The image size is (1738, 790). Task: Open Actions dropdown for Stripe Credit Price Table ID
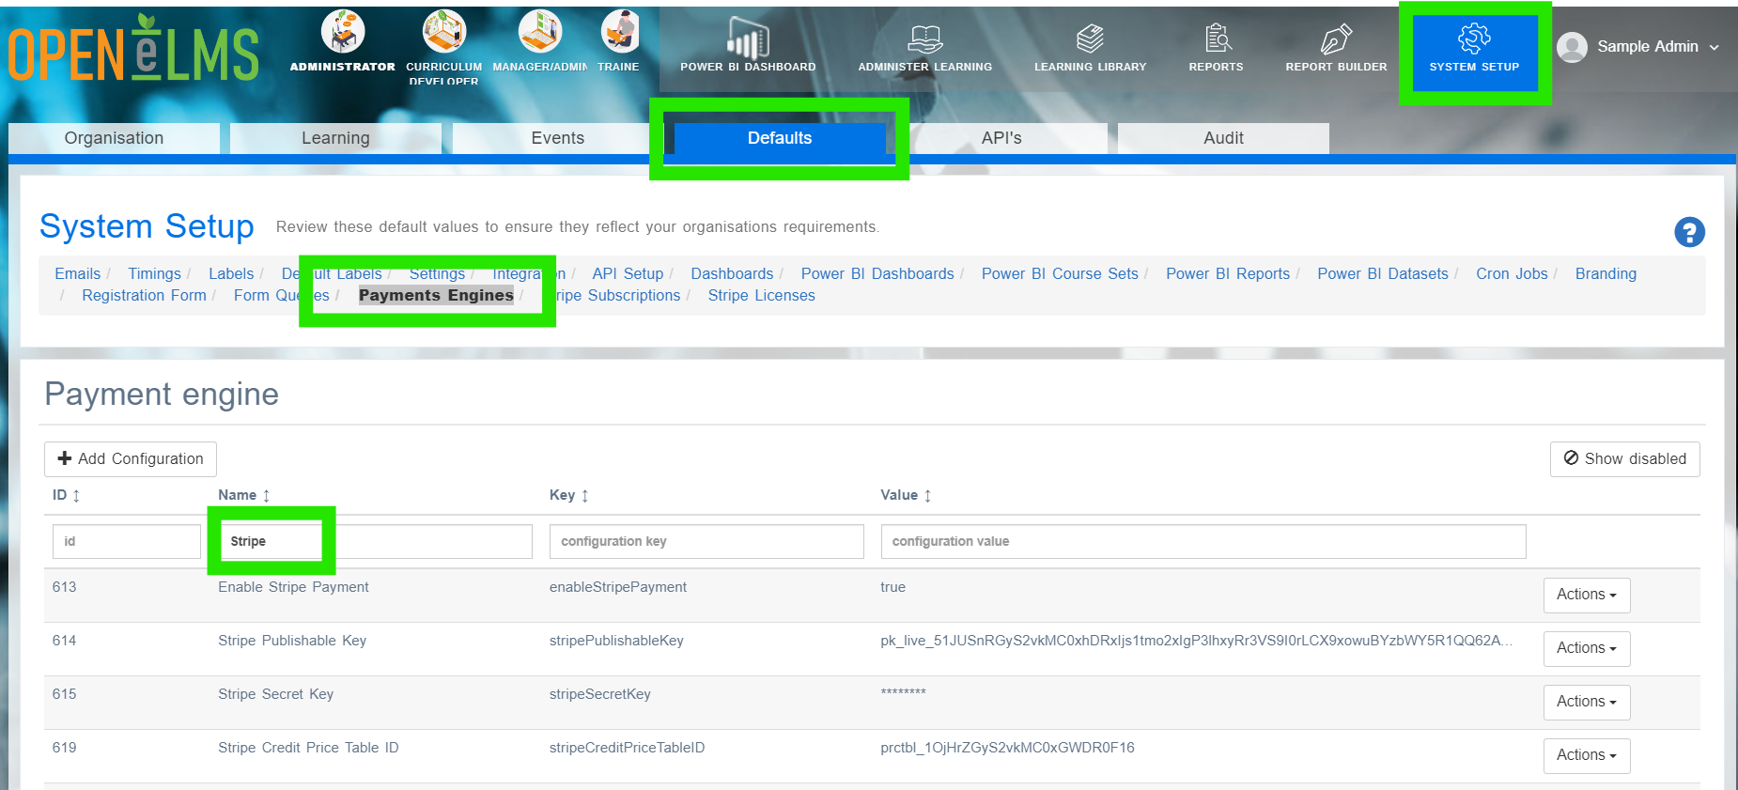tap(1587, 755)
